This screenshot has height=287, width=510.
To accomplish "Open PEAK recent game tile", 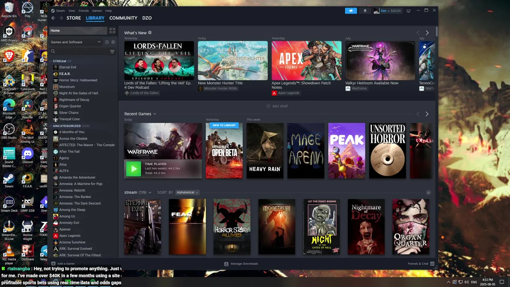I will [x=347, y=151].
